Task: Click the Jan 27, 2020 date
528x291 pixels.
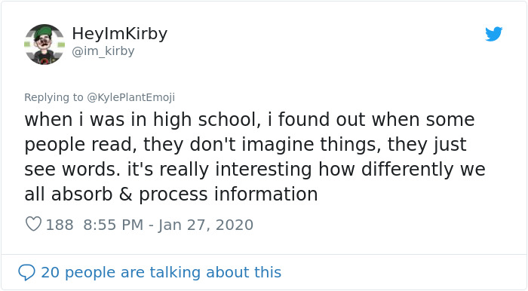Action: (x=205, y=225)
